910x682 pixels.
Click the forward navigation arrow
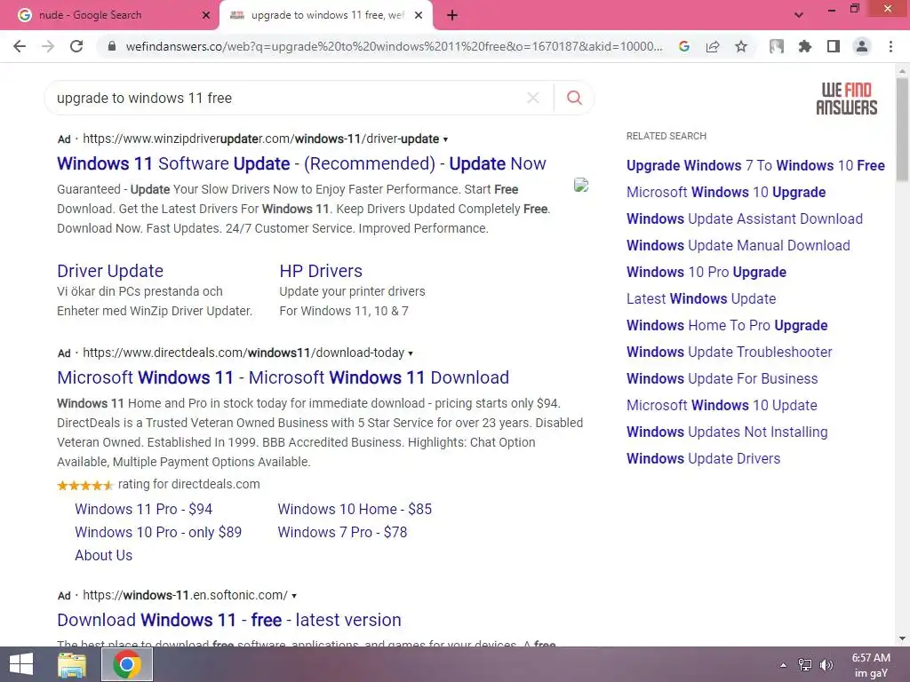(x=48, y=46)
